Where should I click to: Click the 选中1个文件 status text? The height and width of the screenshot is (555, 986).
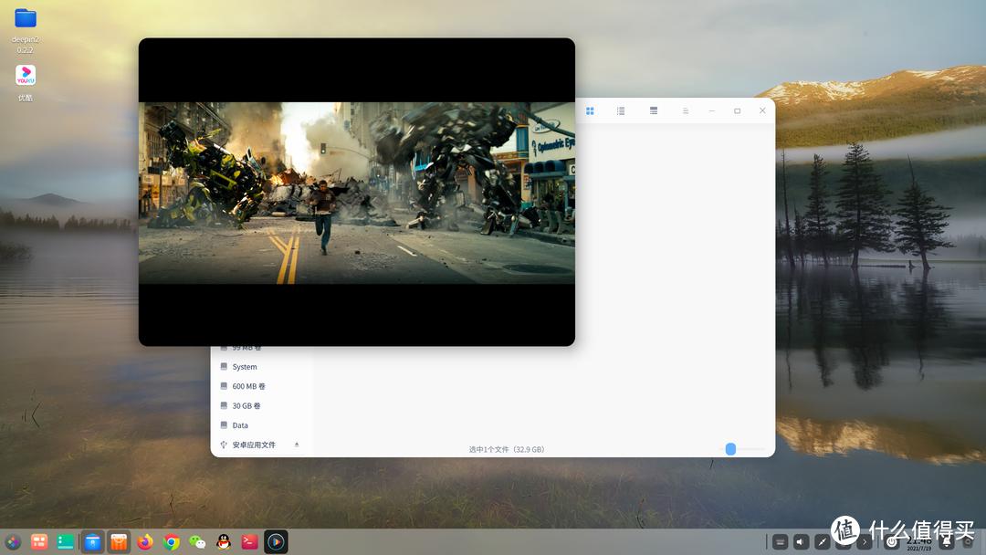point(506,448)
